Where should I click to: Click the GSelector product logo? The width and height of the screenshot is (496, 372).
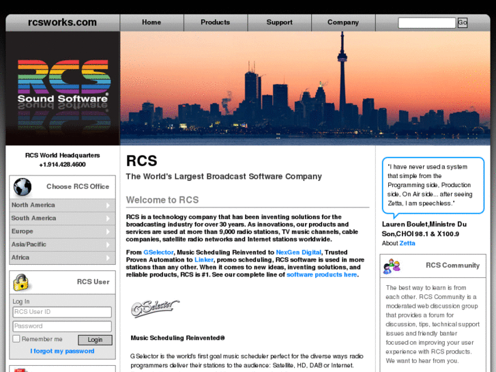pos(155,308)
